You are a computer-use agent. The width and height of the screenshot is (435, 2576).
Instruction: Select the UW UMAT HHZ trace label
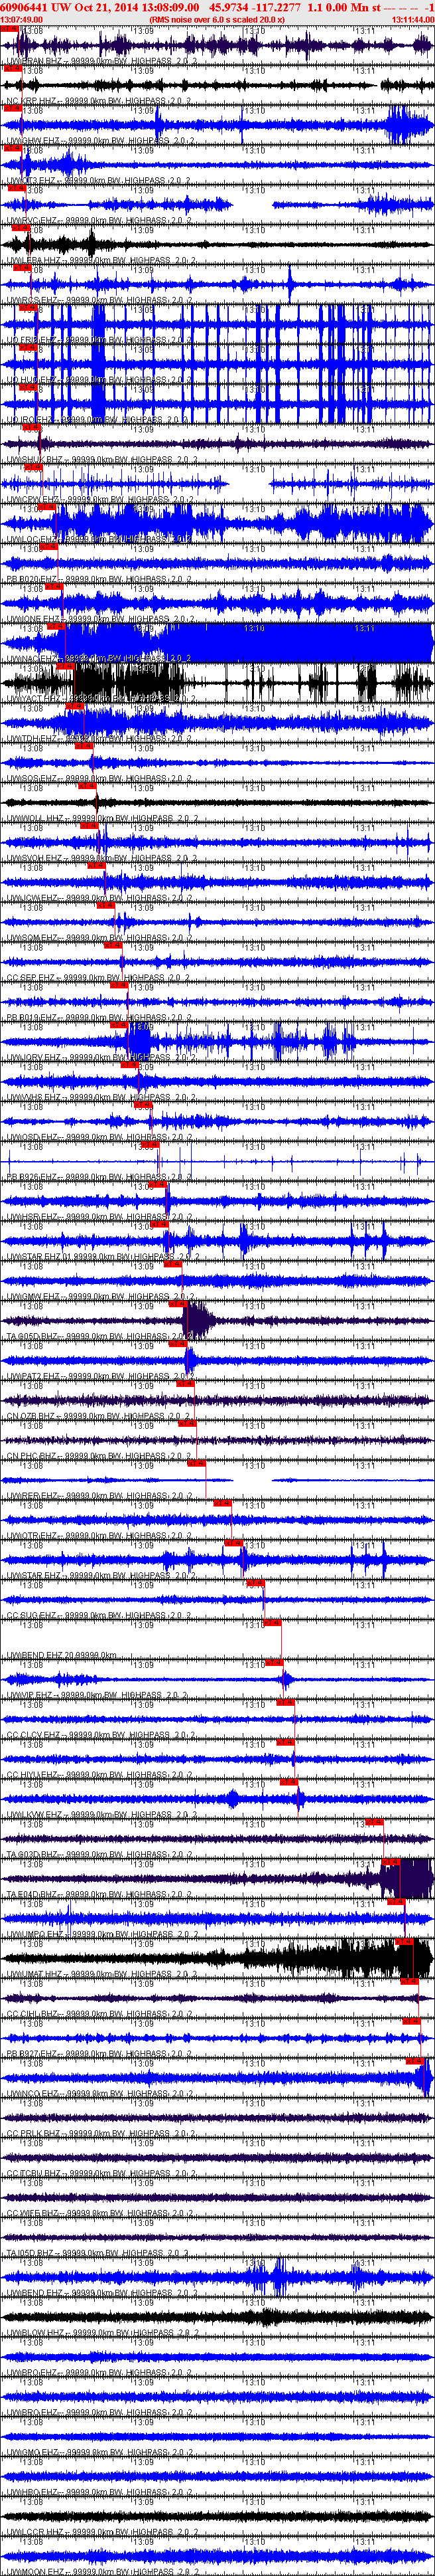click(101, 1975)
